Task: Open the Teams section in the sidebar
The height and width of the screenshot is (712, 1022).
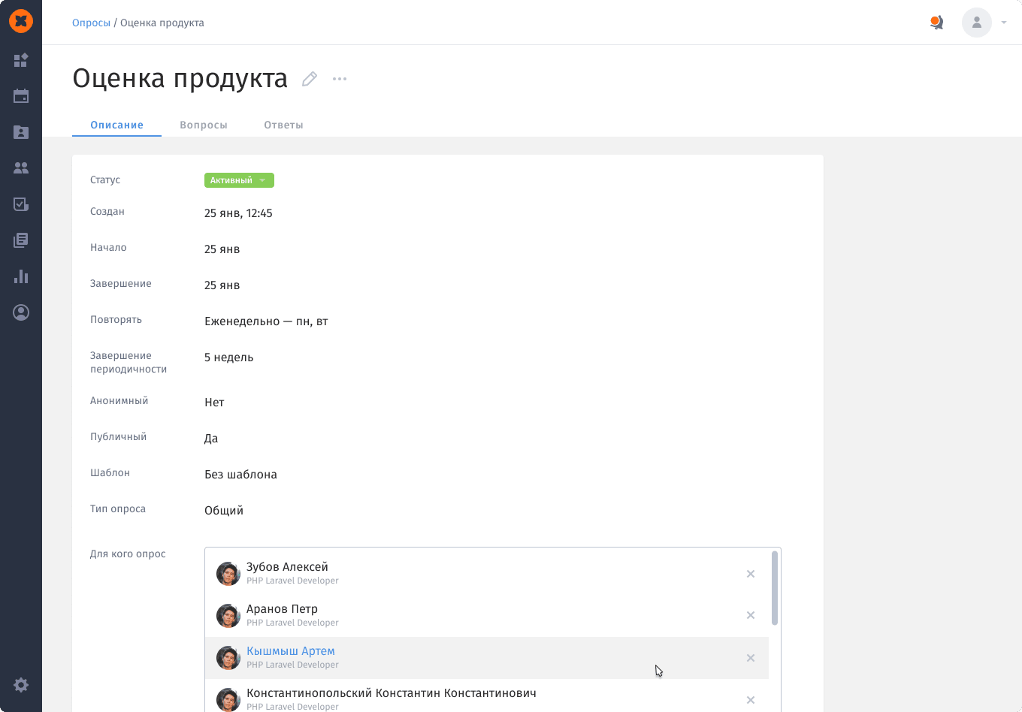Action: (x=21, y=168)
